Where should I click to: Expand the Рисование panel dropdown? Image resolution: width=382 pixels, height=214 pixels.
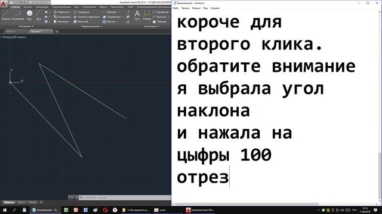(26, 26)
